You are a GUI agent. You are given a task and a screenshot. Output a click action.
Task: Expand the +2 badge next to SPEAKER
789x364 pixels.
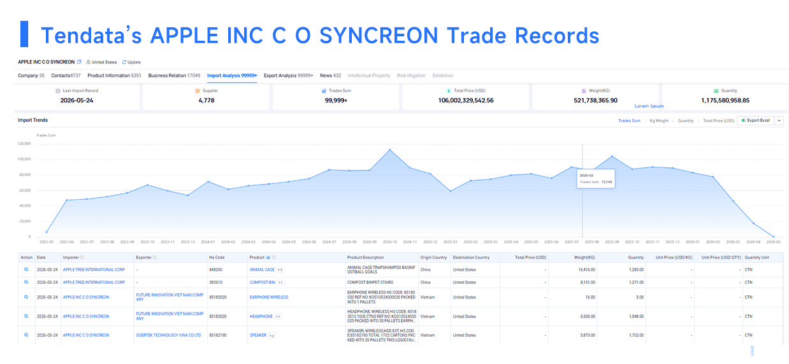pos(271,335)
